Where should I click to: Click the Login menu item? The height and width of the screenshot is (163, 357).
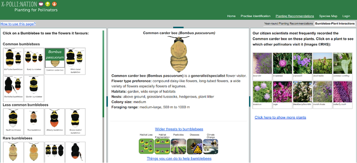point(346,16)
